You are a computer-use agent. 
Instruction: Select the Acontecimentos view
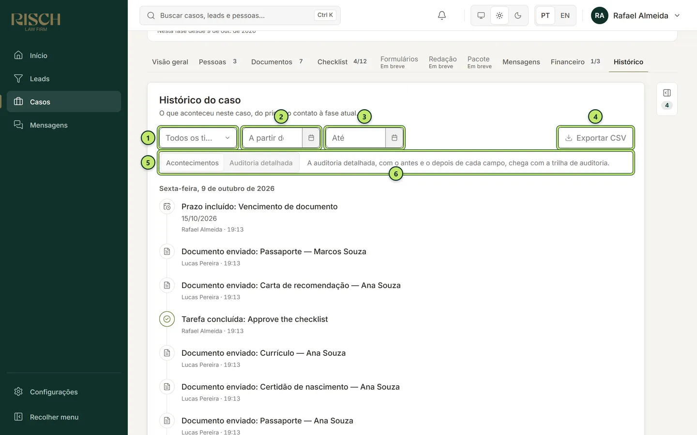(x=192, y=163)
